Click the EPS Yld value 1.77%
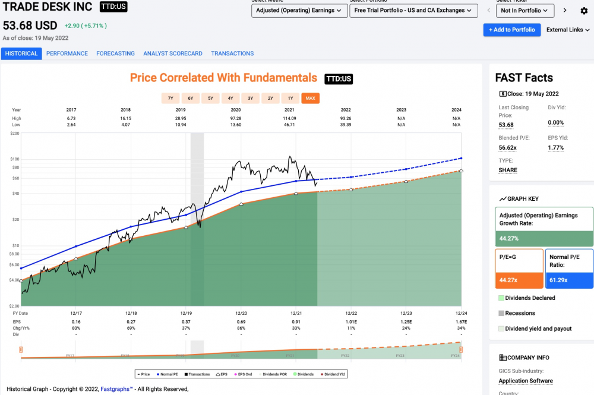This screenshot has height=395, width=594. coord(556,148)
